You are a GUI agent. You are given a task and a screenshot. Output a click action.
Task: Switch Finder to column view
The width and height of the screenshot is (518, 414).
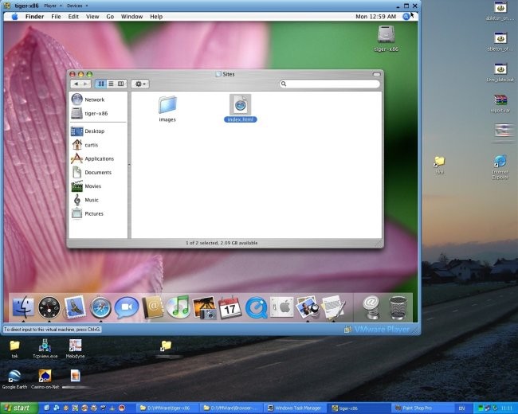pyautogui.click(x=121, y=84)
